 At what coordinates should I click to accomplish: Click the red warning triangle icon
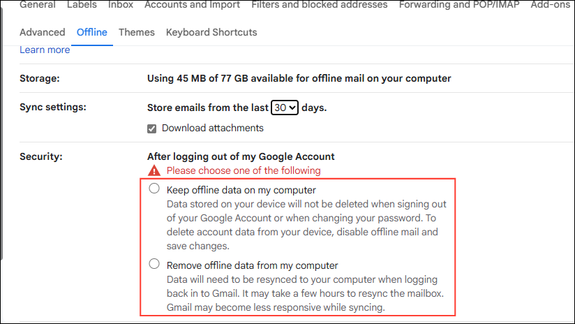[154, 171]
